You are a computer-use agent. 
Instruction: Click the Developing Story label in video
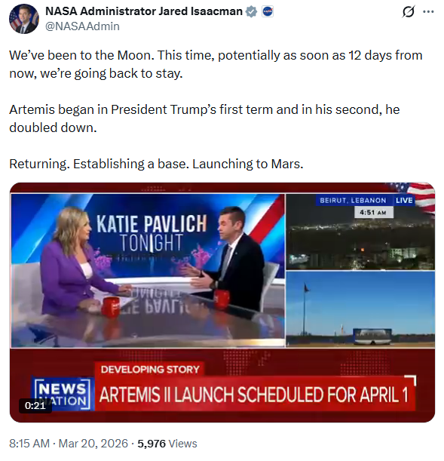coord(150,369)
